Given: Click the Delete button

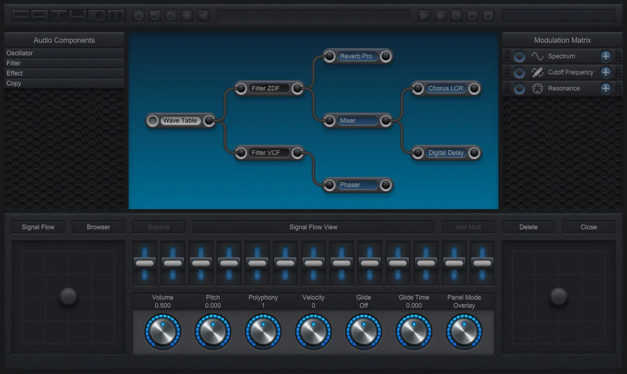Looking at the screenshot, I should 529,227.
